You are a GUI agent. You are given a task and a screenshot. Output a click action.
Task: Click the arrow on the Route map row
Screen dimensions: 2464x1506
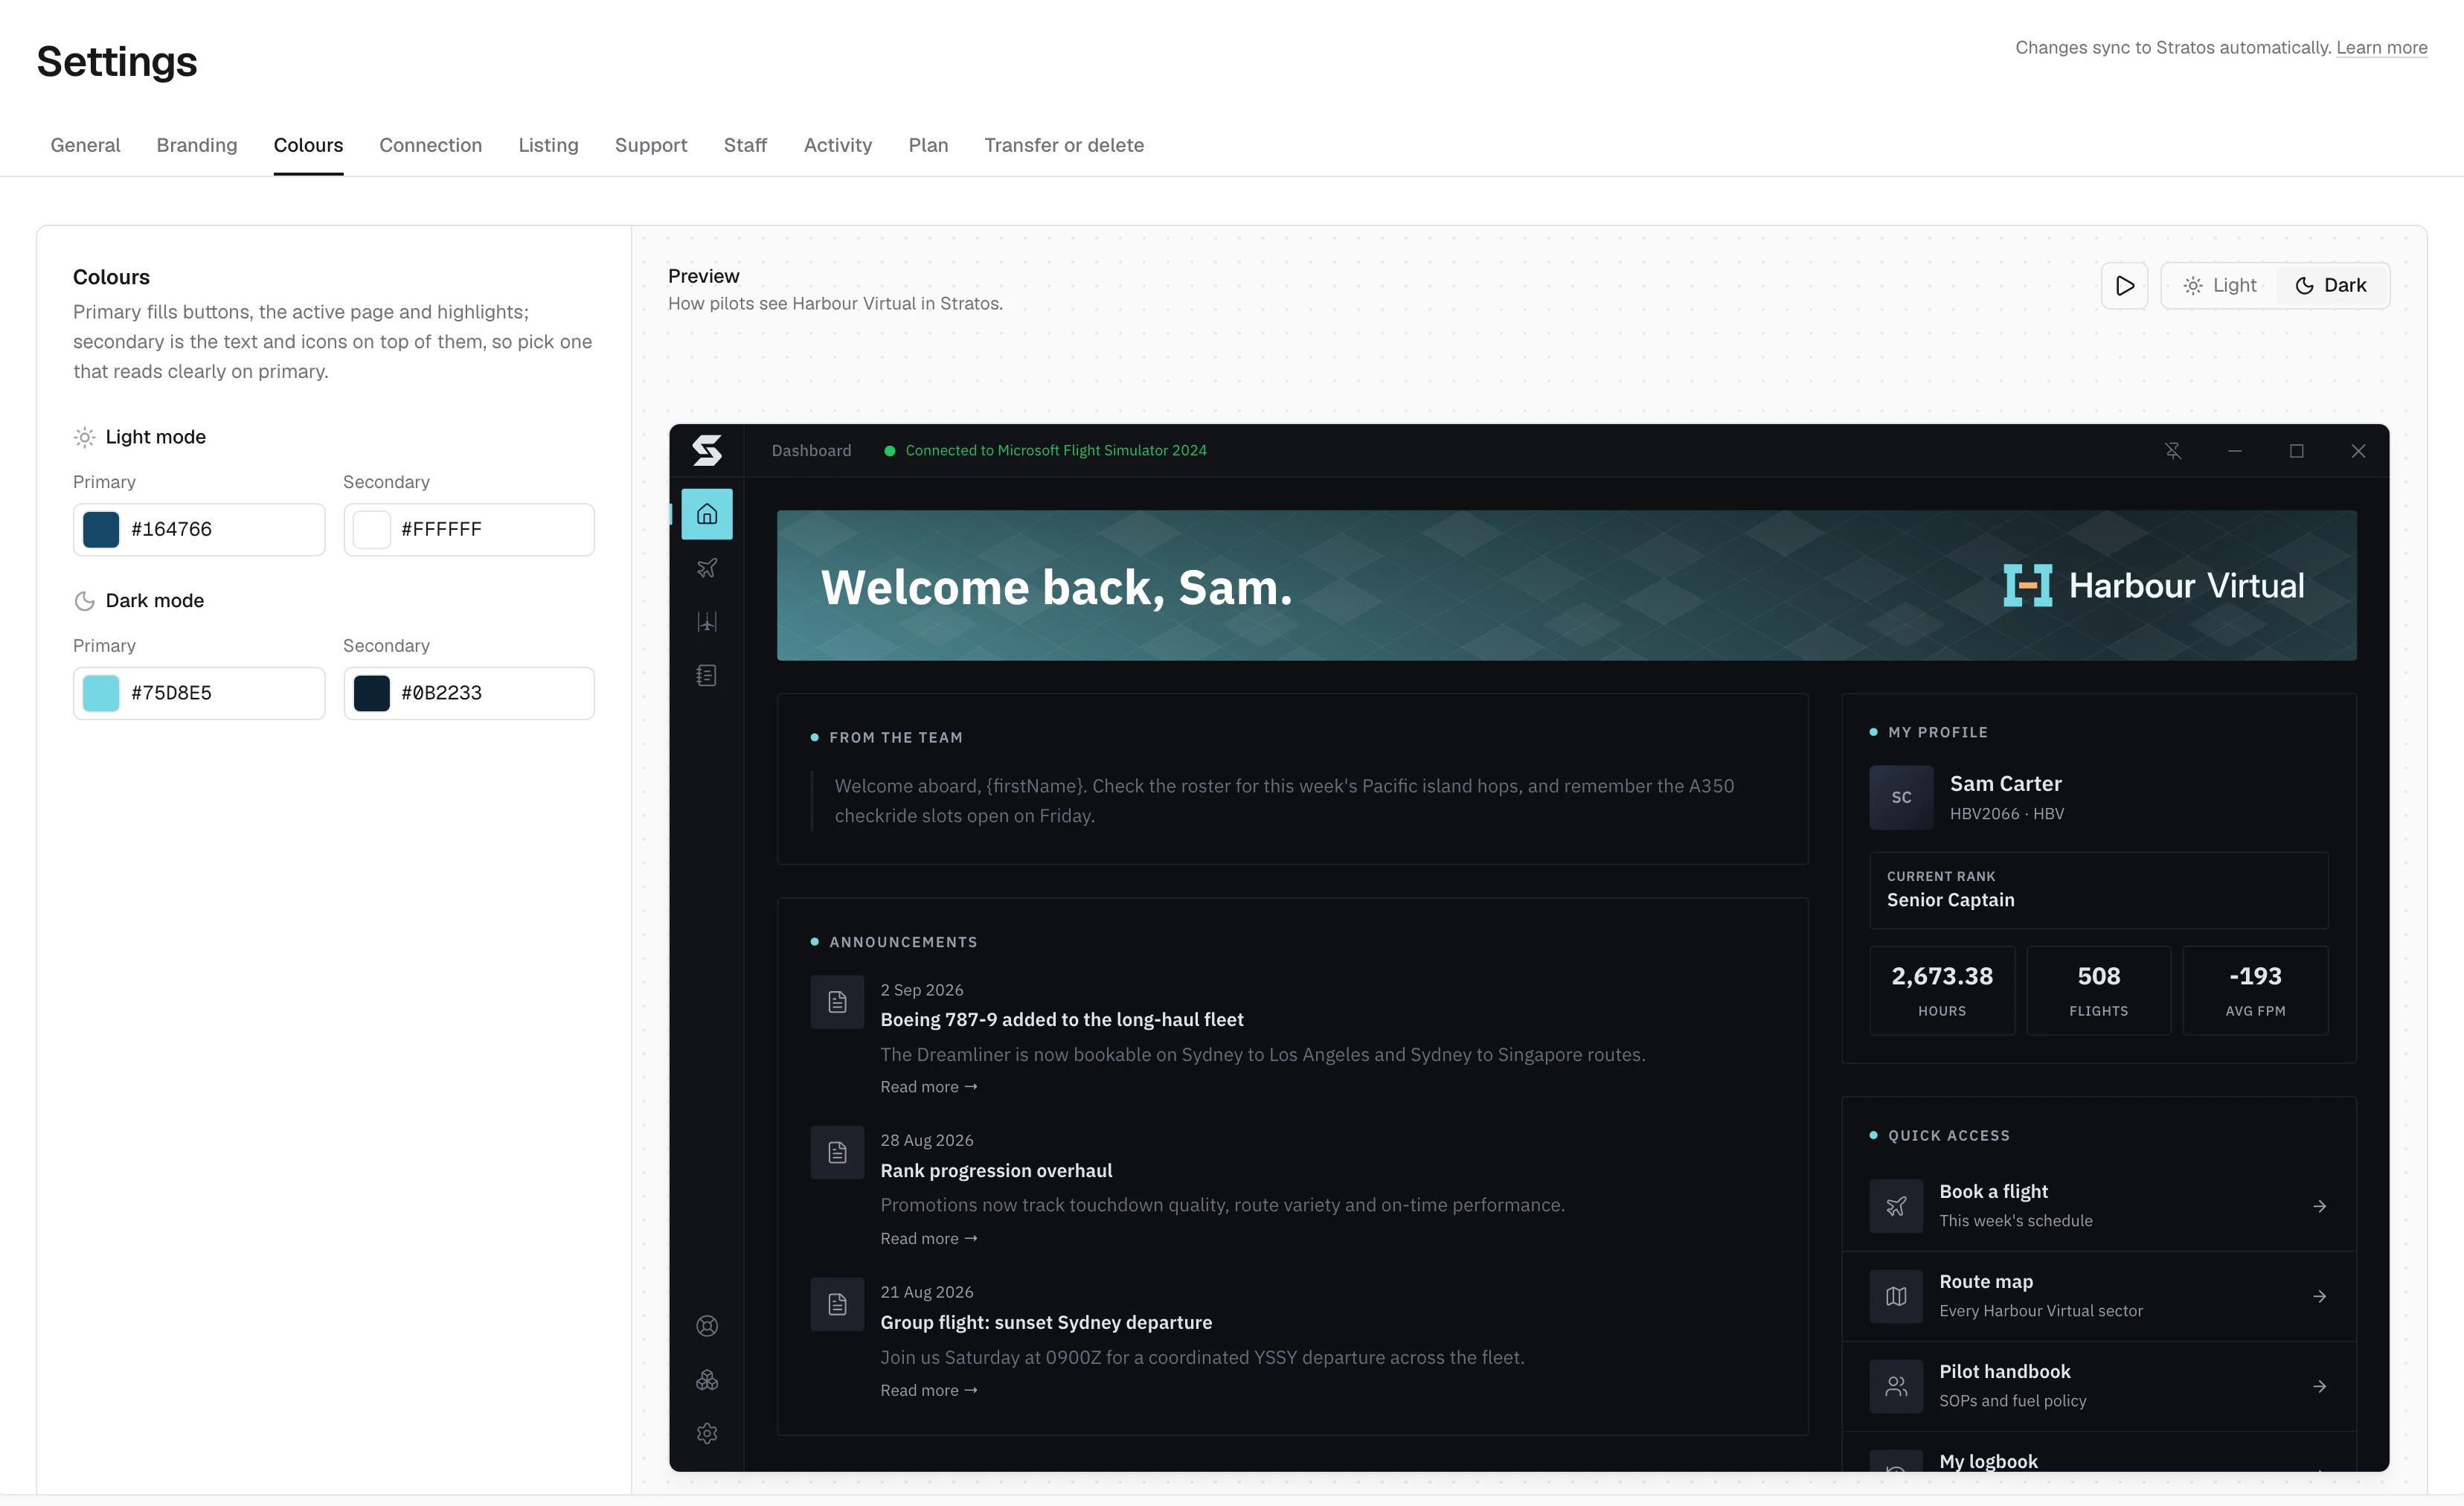pos(2319,1297)
